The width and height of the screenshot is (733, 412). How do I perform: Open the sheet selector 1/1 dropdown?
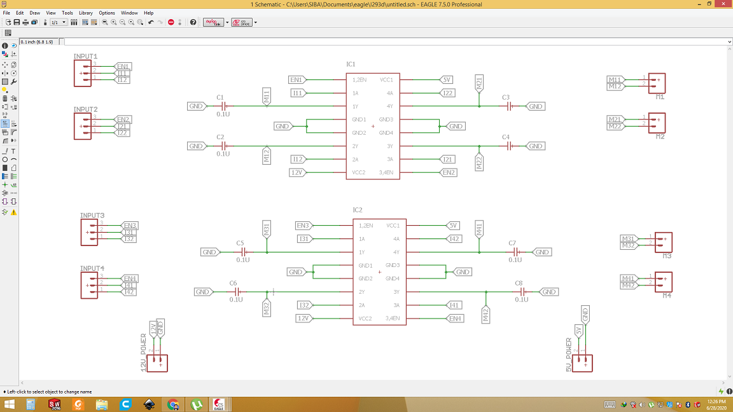(x=59, y=22)
